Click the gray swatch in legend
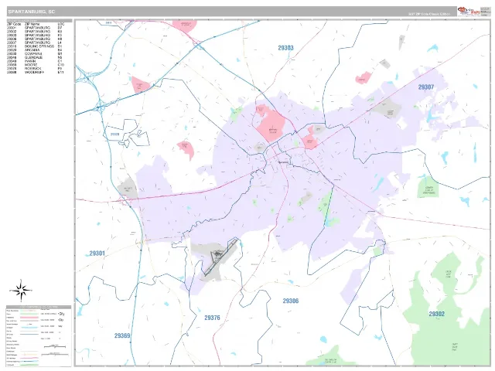 tap(29, 321)
